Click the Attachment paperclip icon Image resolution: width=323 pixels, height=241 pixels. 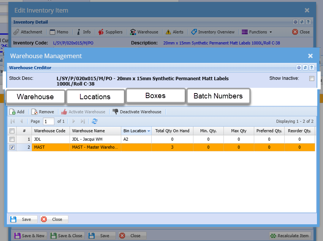click(x=16, y=32)
